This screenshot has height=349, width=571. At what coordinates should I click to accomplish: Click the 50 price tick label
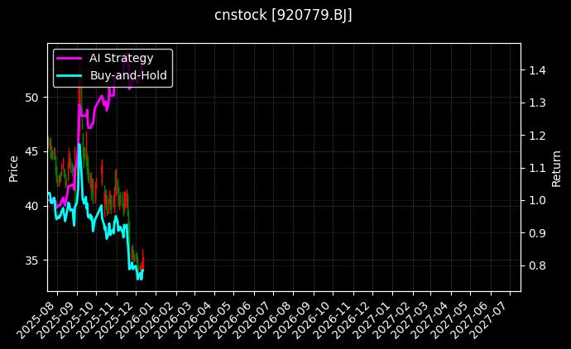tap(33, 98)
